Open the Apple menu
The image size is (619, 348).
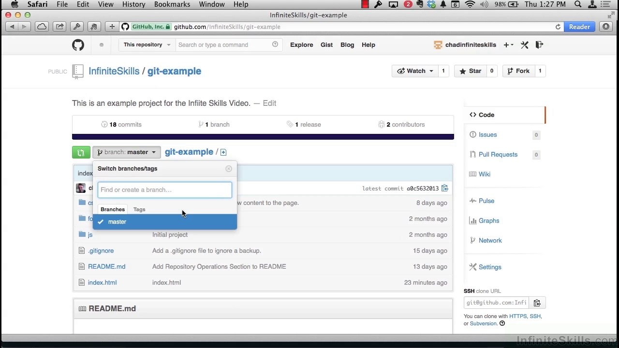point(14,4)
